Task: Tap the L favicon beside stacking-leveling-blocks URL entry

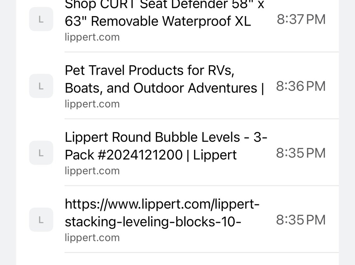Action: coord(41,220)
